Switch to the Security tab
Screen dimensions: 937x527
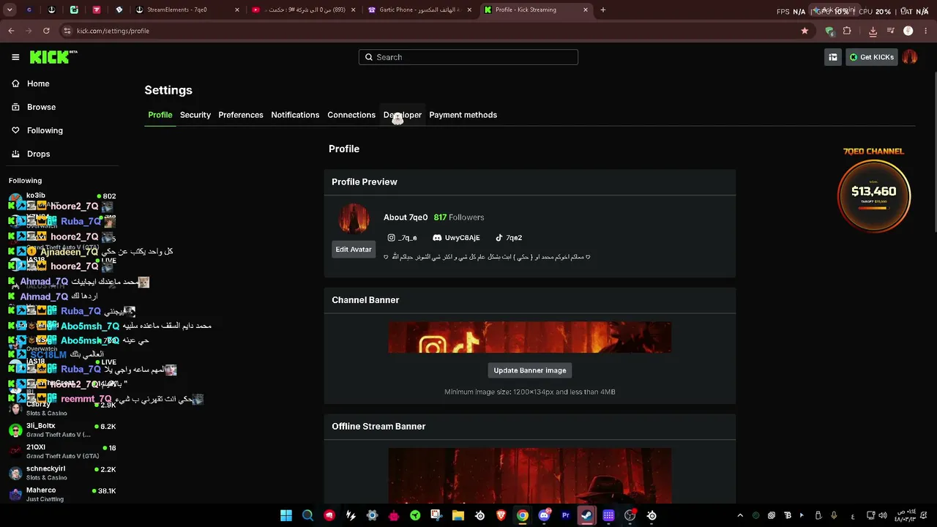click(x=195, y=115)
